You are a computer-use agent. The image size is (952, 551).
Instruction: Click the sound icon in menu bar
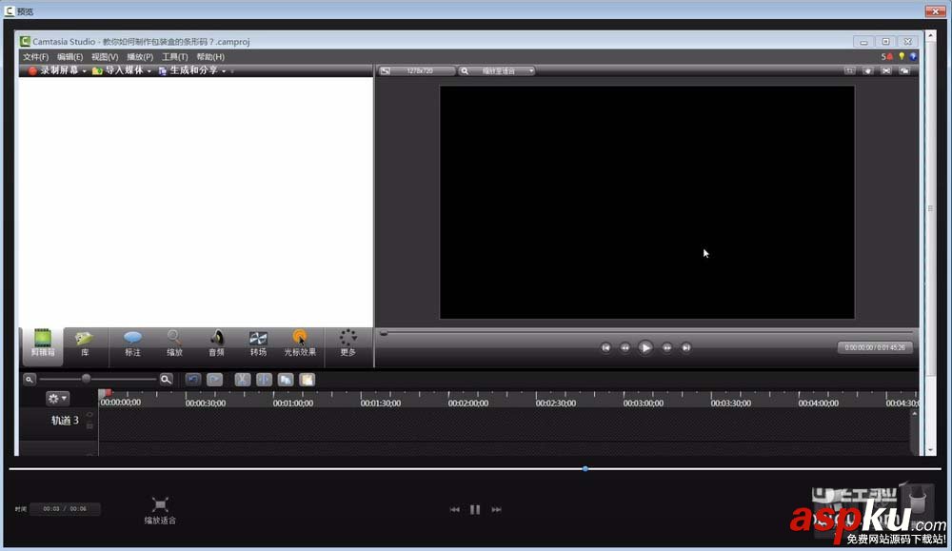point(887,56)
